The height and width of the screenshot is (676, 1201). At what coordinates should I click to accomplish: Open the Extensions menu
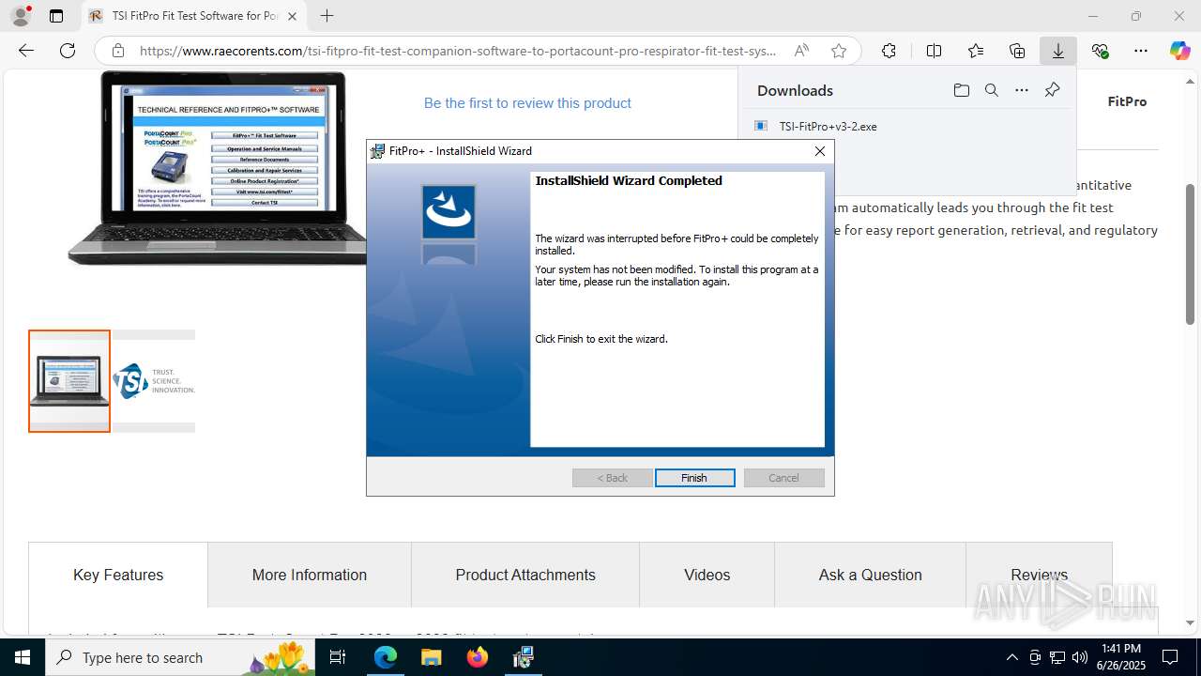889,51
